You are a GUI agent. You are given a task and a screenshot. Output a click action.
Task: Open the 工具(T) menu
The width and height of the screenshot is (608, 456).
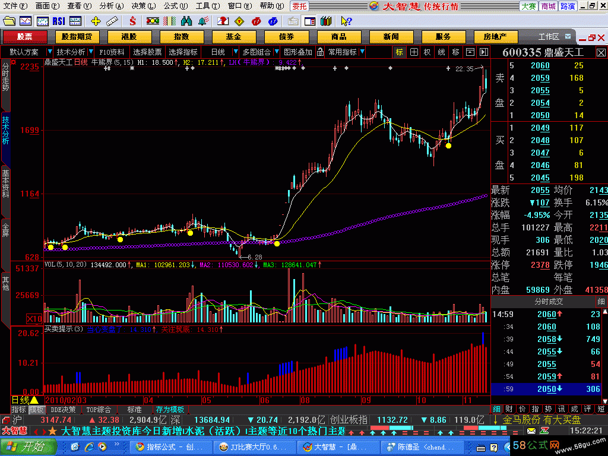(x=207, y=6)
